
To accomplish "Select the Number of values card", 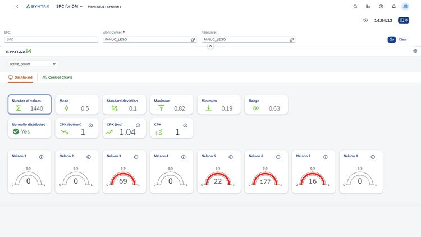I will (30, 104).
